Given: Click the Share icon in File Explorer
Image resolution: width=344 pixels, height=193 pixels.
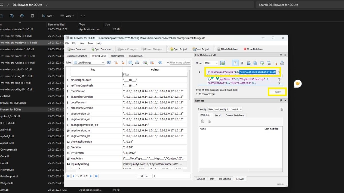Looking at the screenshot, I should 22,16.
